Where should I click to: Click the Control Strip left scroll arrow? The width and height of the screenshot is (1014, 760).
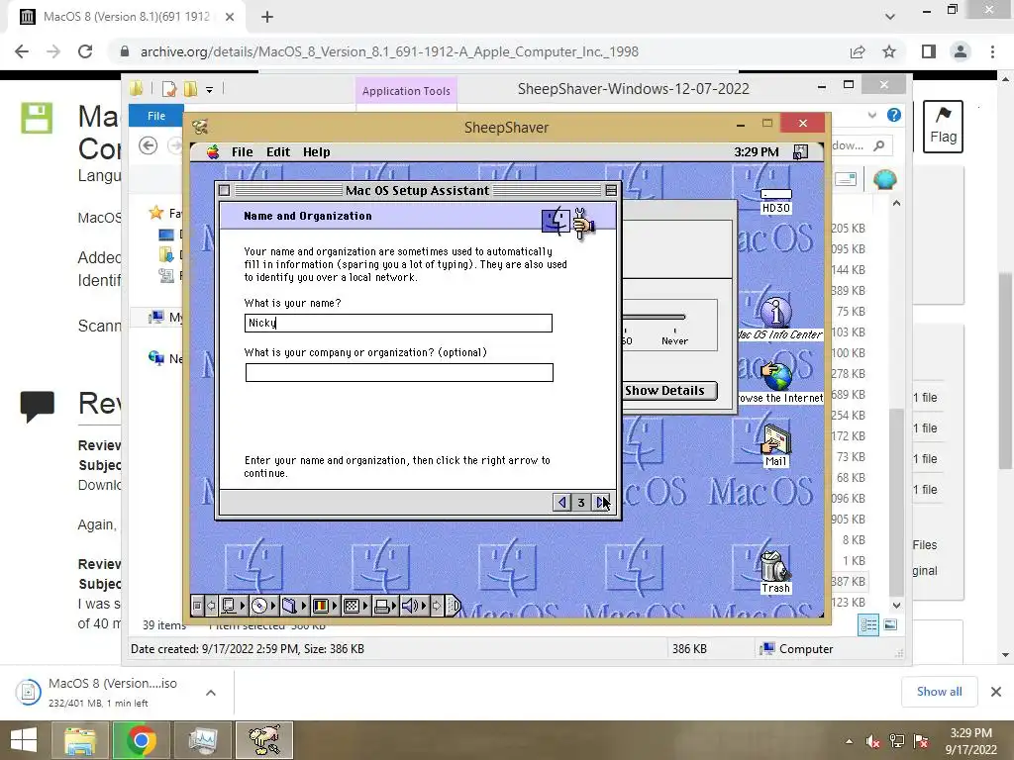point(211,606)
